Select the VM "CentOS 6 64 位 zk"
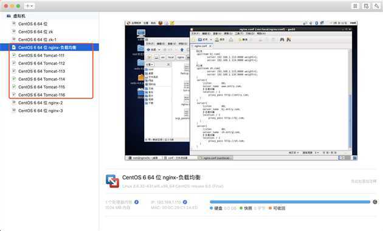383x231 pixels. 35,32
